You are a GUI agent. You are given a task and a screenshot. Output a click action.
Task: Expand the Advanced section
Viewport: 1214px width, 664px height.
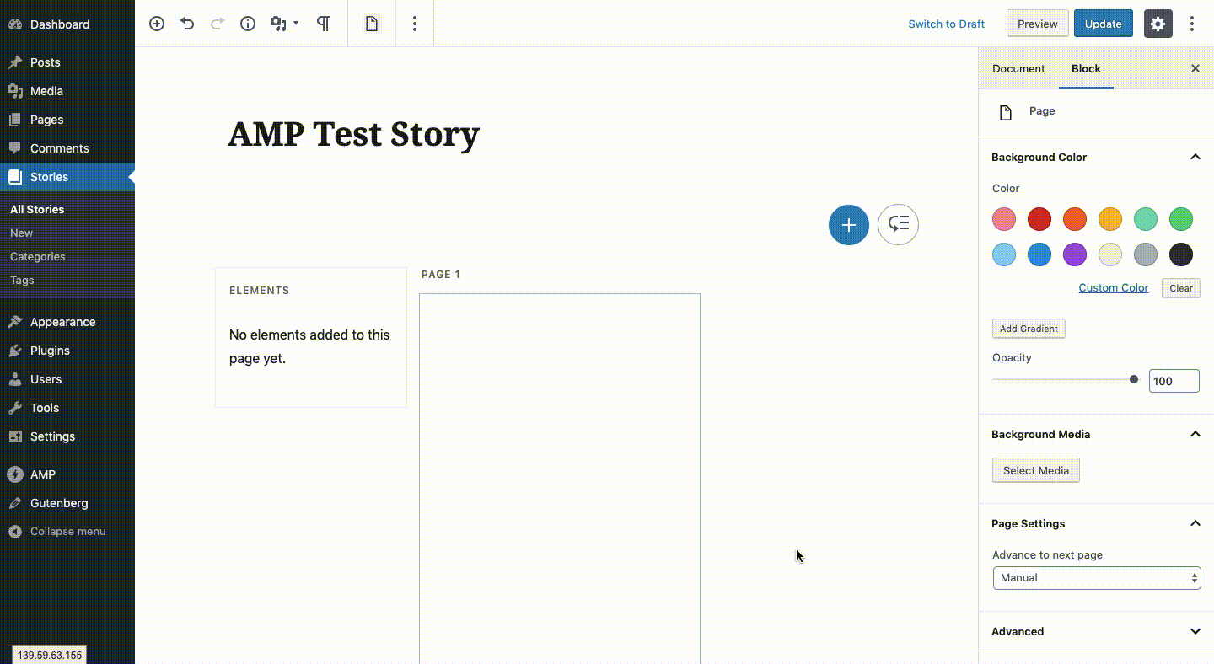tap(1195, 631)
